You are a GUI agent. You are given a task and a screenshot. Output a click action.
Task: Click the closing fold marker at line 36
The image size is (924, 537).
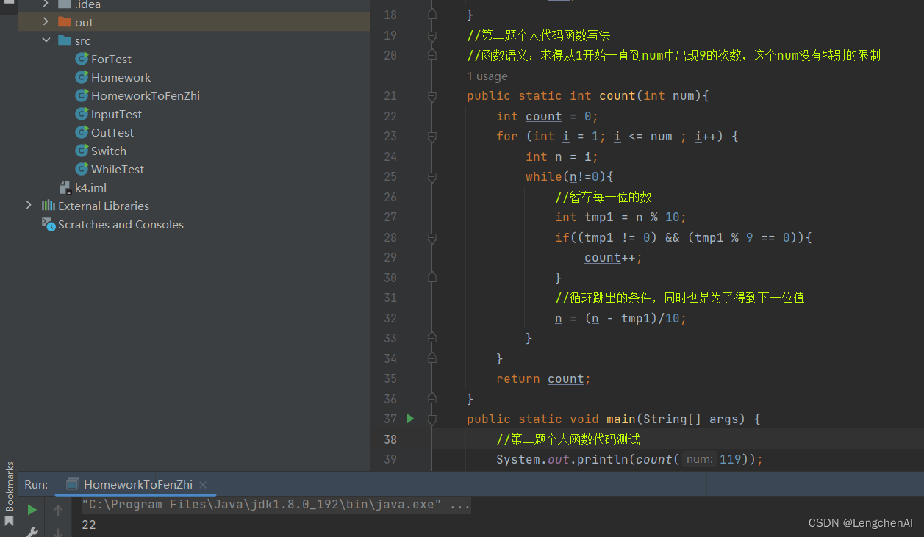click(432, 399)
